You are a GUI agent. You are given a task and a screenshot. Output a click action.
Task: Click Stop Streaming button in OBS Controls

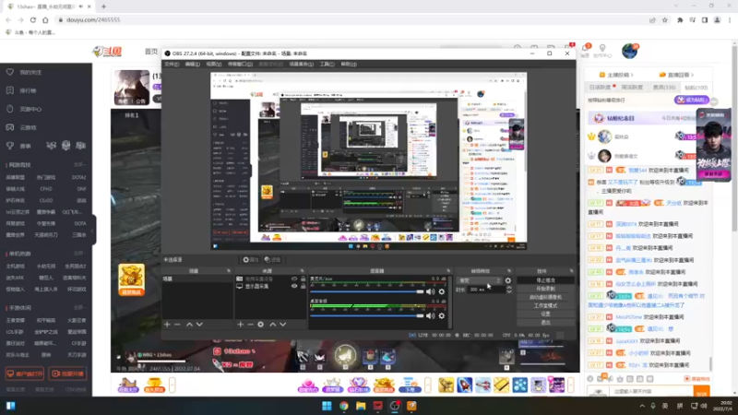click(545, 280)
